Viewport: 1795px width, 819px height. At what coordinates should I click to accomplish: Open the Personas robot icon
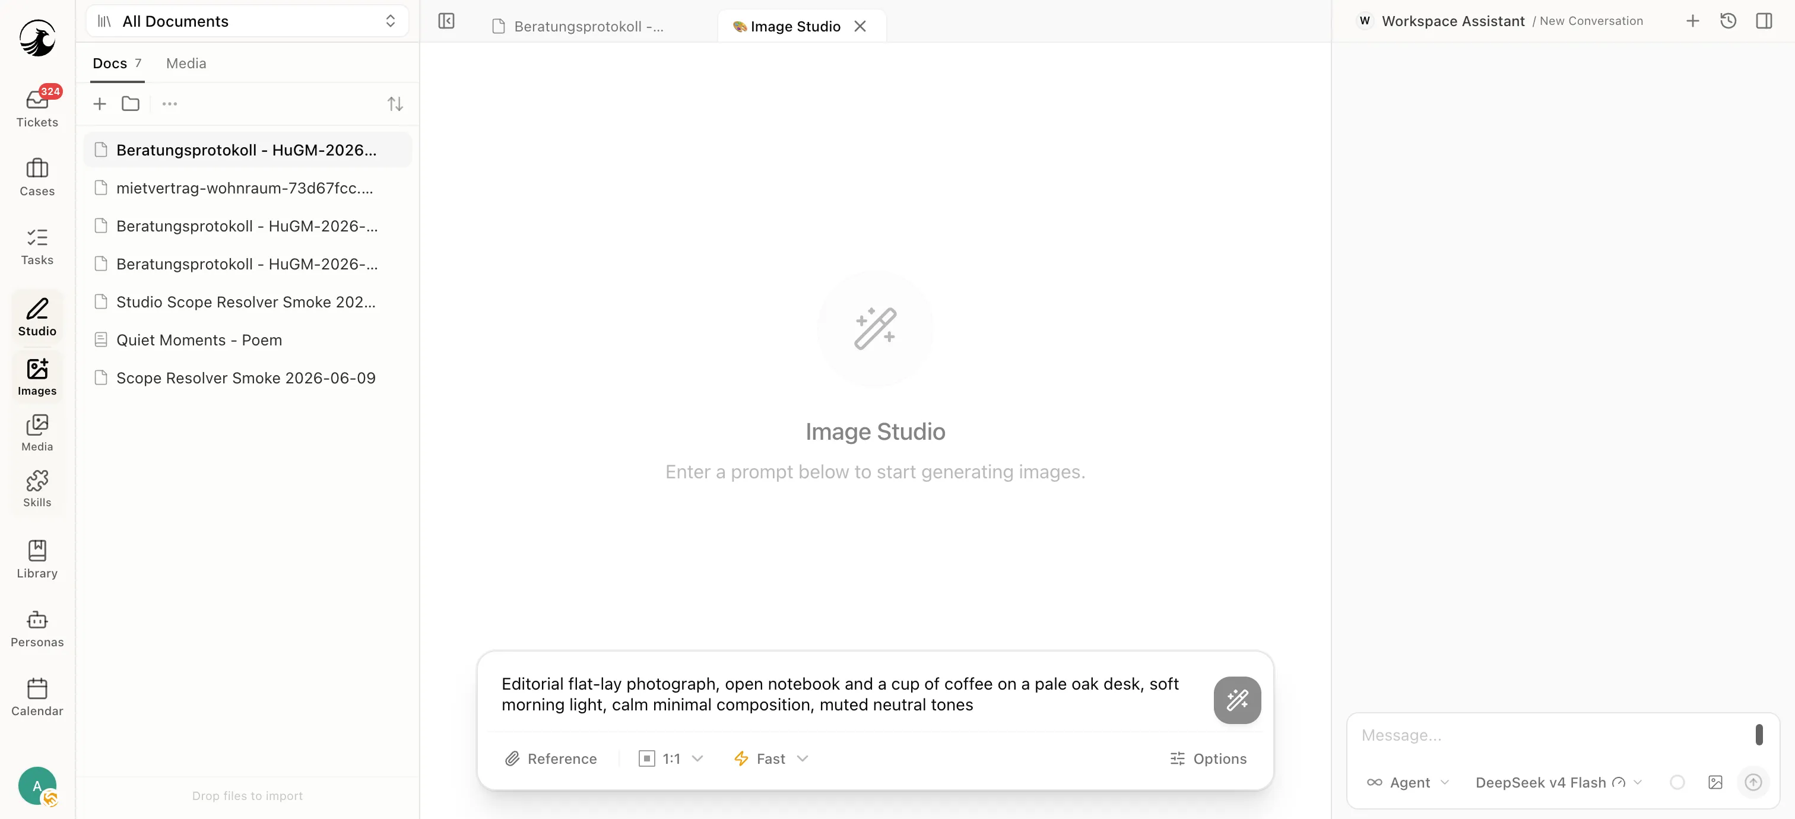click(37, 628)
